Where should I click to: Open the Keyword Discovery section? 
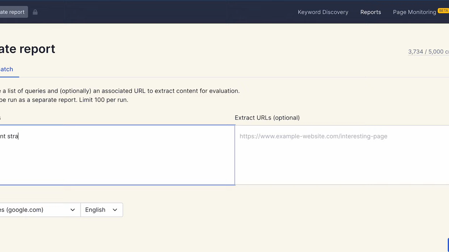[x=323, y=12]
